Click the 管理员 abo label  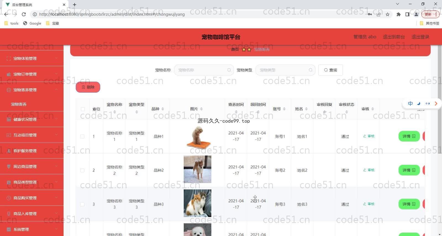tap(365, 37)
